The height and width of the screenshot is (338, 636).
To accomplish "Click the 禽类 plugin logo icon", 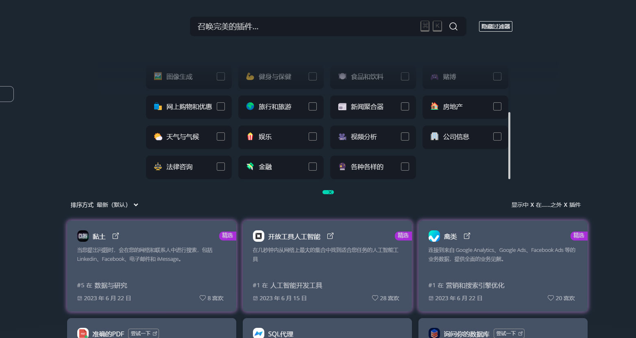I will pos(434,236).
